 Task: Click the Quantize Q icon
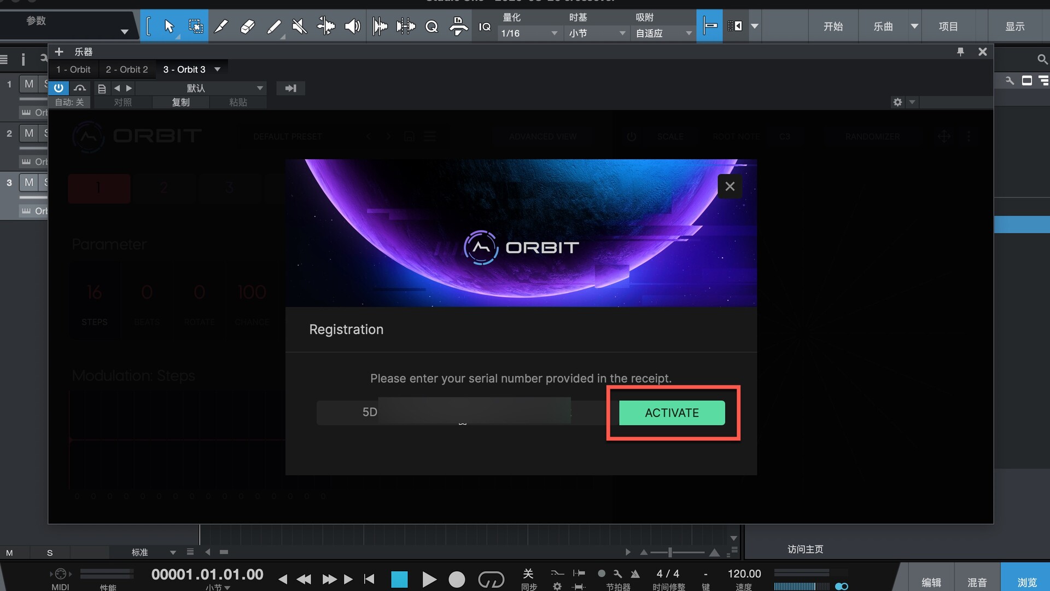click(431, 26)
